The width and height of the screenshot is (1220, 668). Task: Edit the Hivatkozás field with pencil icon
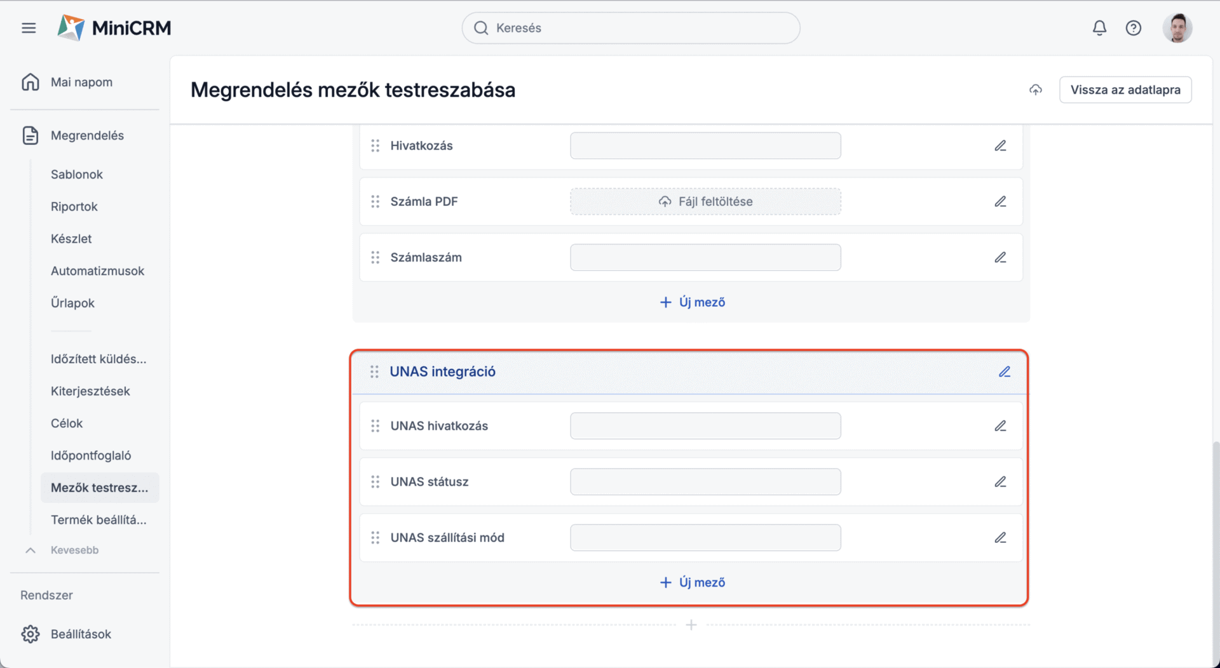coord(1000,145)
